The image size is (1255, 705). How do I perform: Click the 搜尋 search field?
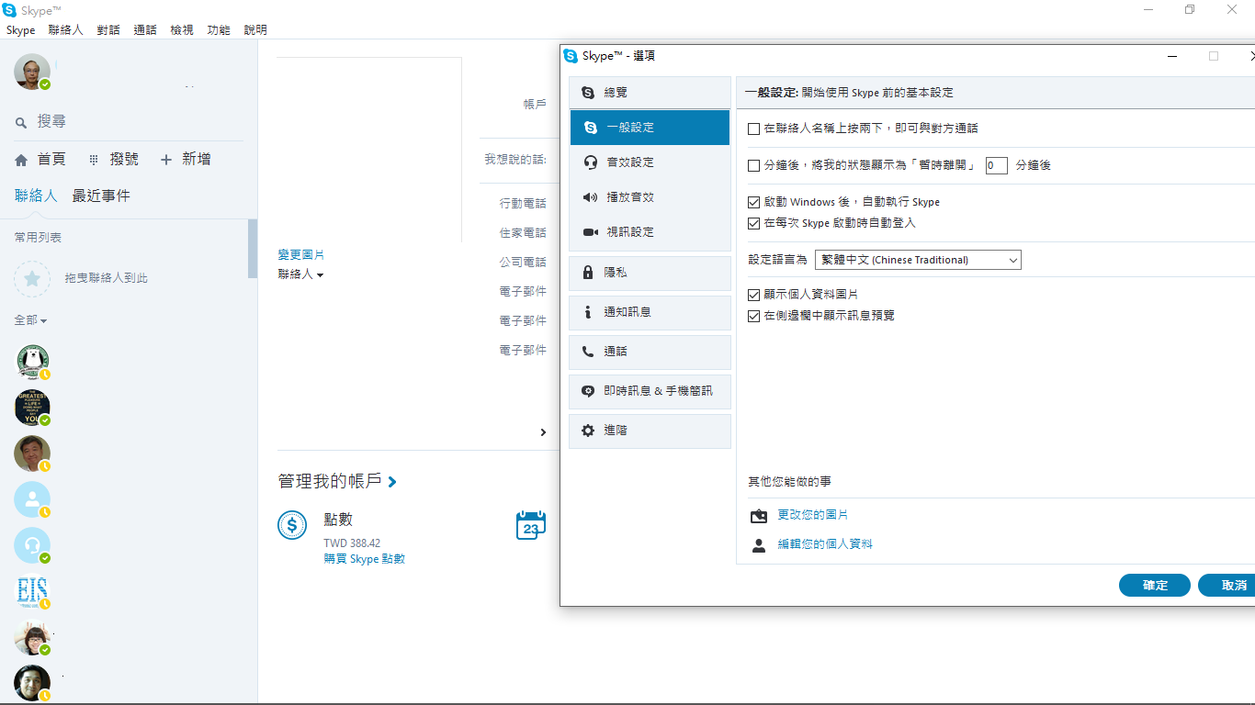click(129, 122)
